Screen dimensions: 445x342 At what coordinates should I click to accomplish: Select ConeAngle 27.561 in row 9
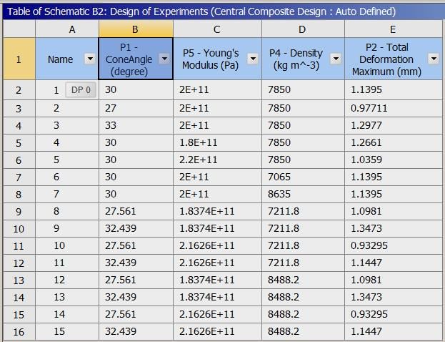pos(136,211)
